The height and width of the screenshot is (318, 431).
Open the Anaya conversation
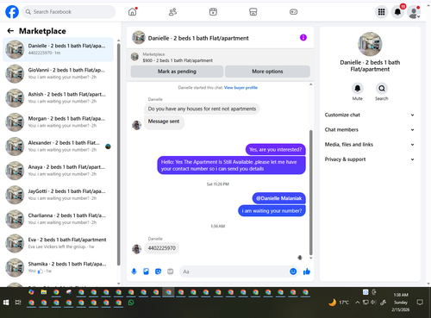[59, 171]
